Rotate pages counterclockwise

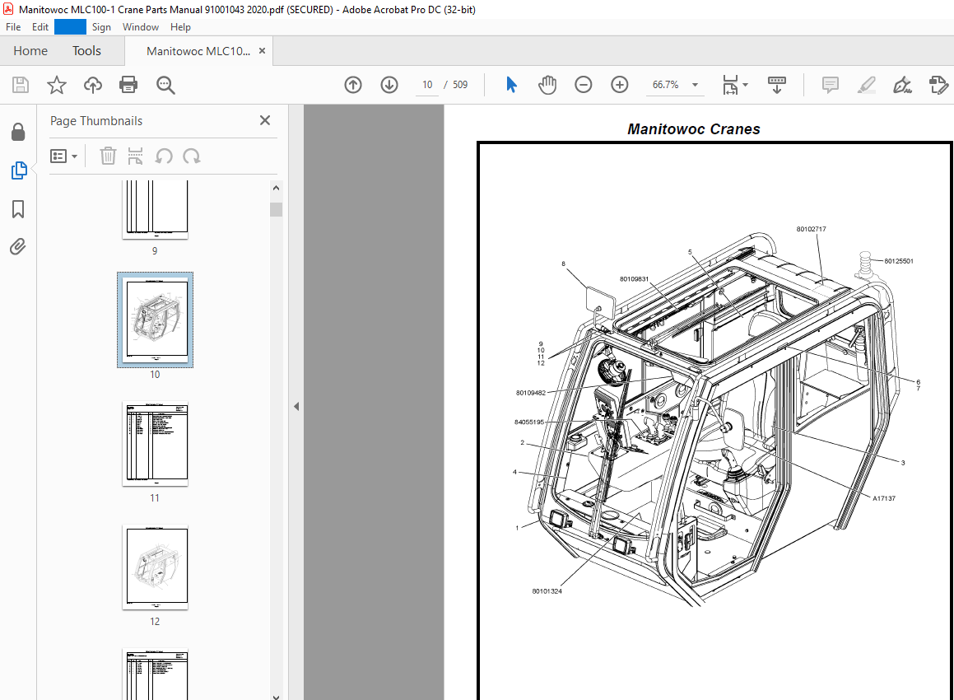coord(164,156)
